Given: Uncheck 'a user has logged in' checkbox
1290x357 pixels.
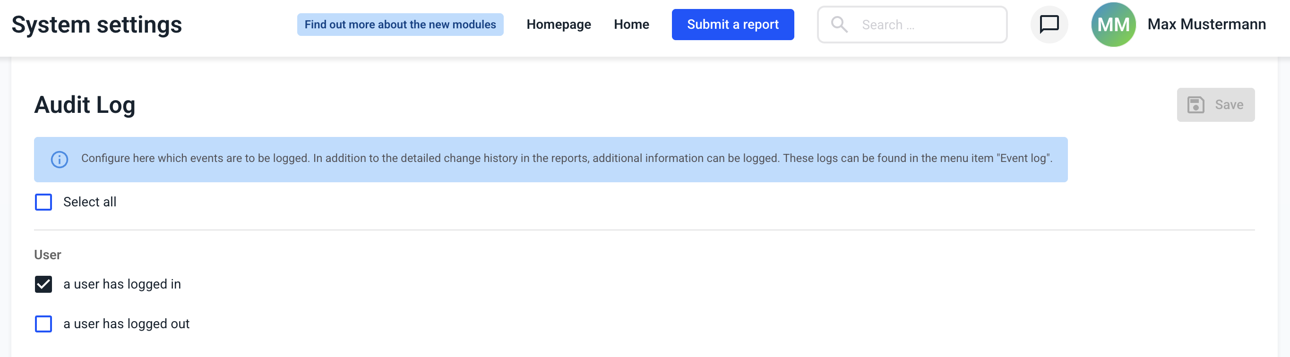Looking at the screenshot, I should click(x=43, y=284).
